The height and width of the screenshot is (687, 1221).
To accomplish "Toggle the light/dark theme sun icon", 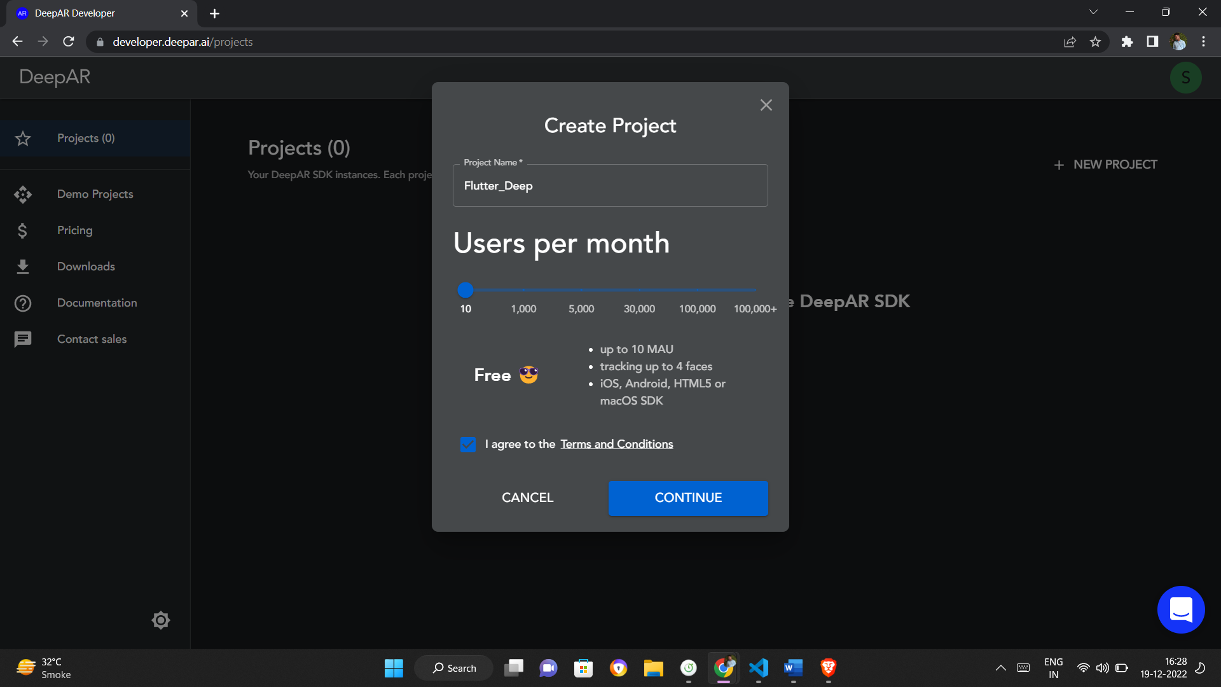I will click(x=161, y=620).
